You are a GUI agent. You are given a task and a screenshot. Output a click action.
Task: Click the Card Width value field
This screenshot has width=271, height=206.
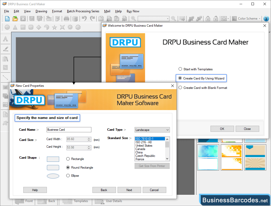(77, 139)
